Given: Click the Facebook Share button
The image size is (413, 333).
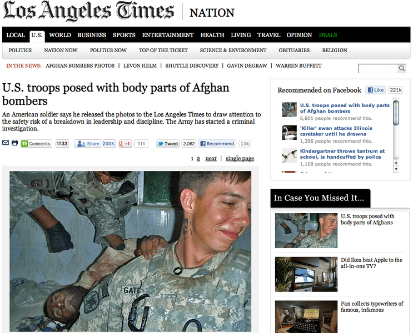Looking at the screenshot, I should [x=88, y=144].
